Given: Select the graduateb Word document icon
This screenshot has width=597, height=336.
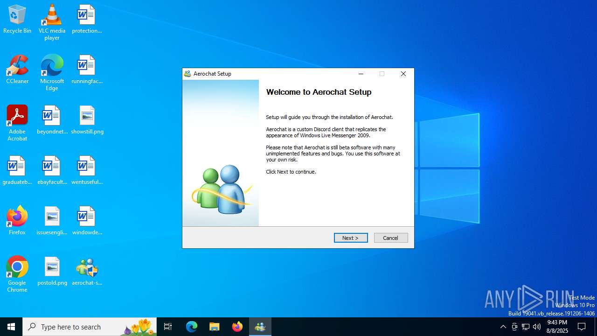Looking at the screenshot, I should (x=17, y=171).
